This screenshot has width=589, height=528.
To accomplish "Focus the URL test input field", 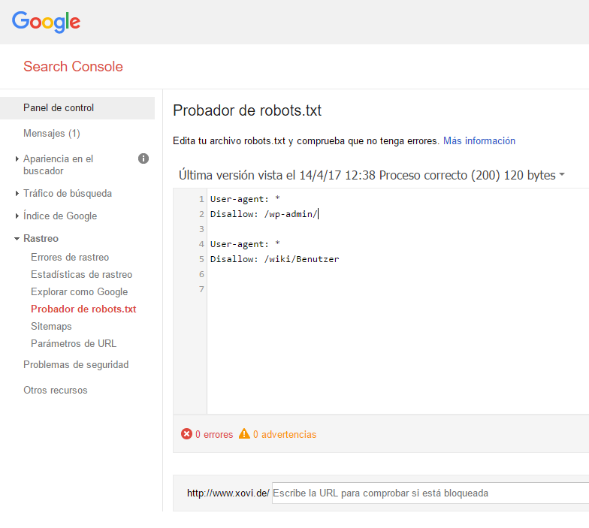I will (430, 493).
